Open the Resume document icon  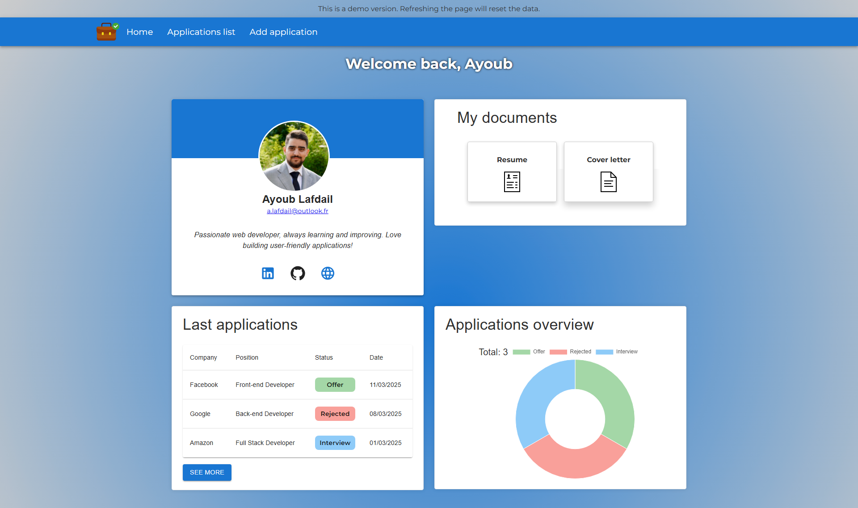click(512, 182)
